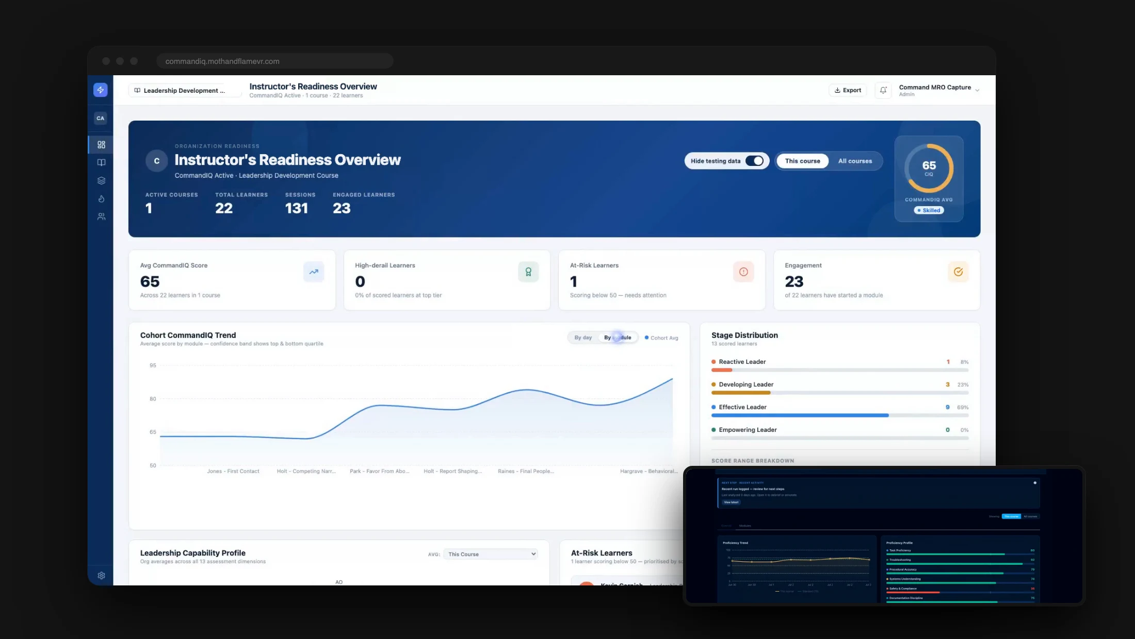Click Export button in top bar

click(x=848, y=90)
